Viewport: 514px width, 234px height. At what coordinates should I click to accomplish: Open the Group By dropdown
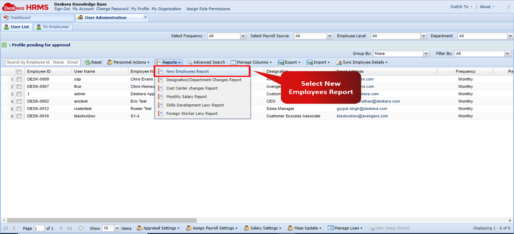[x=426, y=53]
